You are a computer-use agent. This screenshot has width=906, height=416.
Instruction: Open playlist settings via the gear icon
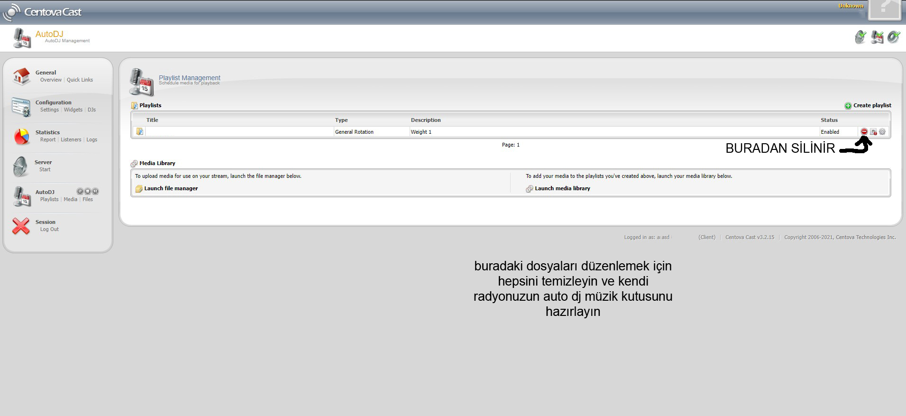(882, 132)
